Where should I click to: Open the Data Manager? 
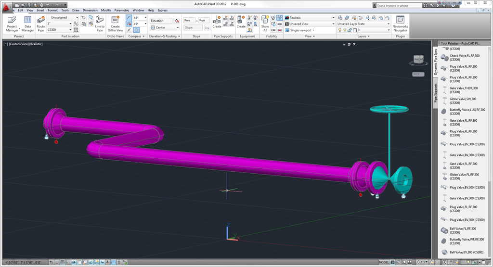[27, 24]
